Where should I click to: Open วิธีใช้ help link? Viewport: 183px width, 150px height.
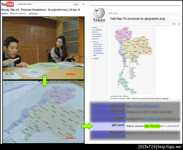point(95,55)
